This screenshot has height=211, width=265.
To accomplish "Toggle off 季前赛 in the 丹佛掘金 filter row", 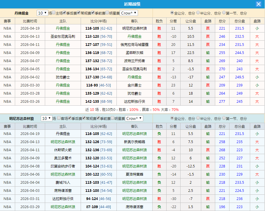I will point(93,13).
